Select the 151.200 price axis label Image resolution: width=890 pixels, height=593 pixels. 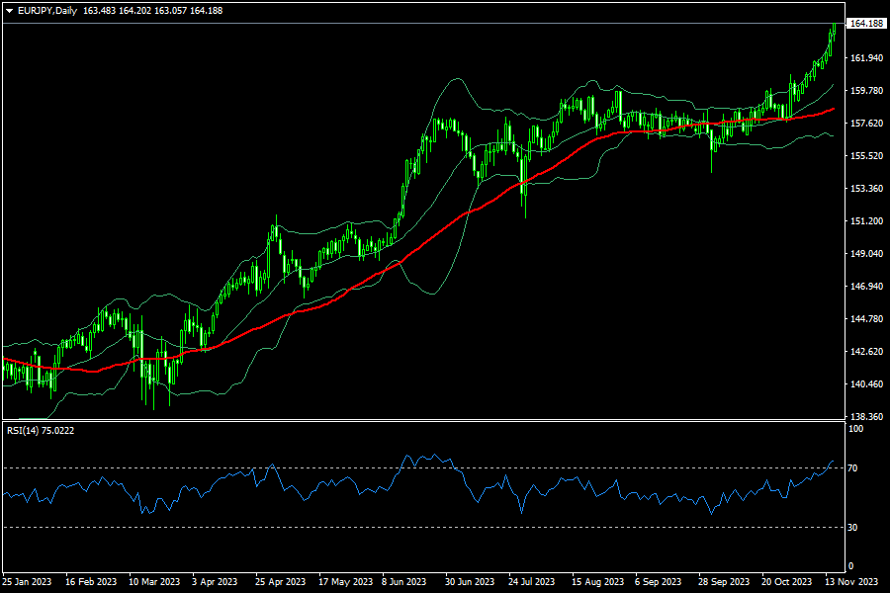(x=866, y=220)
